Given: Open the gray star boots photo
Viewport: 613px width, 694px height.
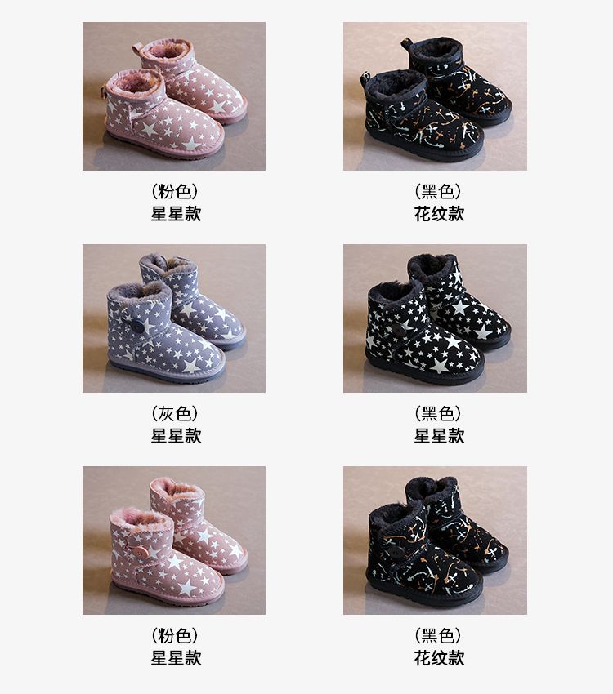Looking at the screenshot, I should pos(174,318).
